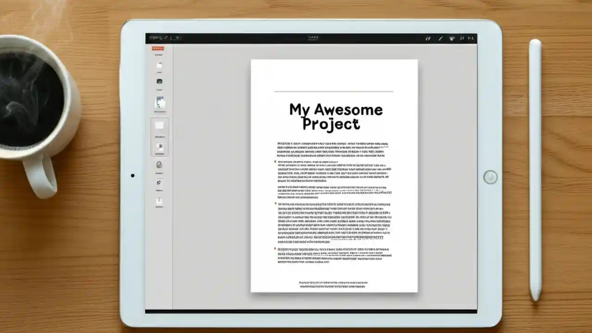Viewport: 592px width, 333px height.
Task: Expand the page options below the selected thumbnail
Action: pos(159,136)
